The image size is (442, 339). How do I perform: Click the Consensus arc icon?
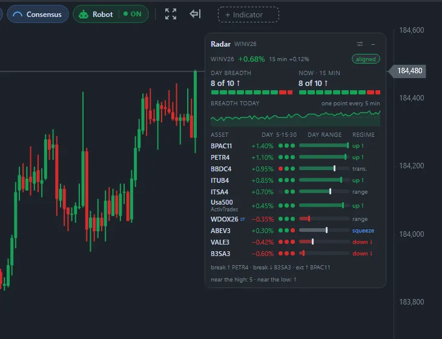[18, 15]
